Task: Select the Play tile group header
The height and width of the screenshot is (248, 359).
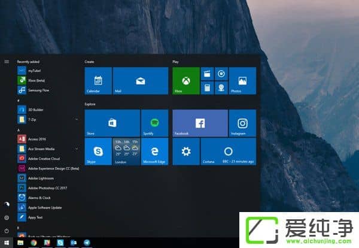Action: [175, 62]
